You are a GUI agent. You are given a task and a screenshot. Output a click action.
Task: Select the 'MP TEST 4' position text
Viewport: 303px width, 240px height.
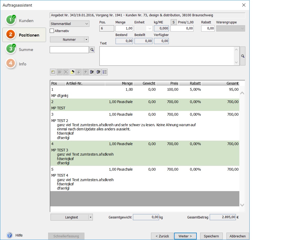point(60,176)
